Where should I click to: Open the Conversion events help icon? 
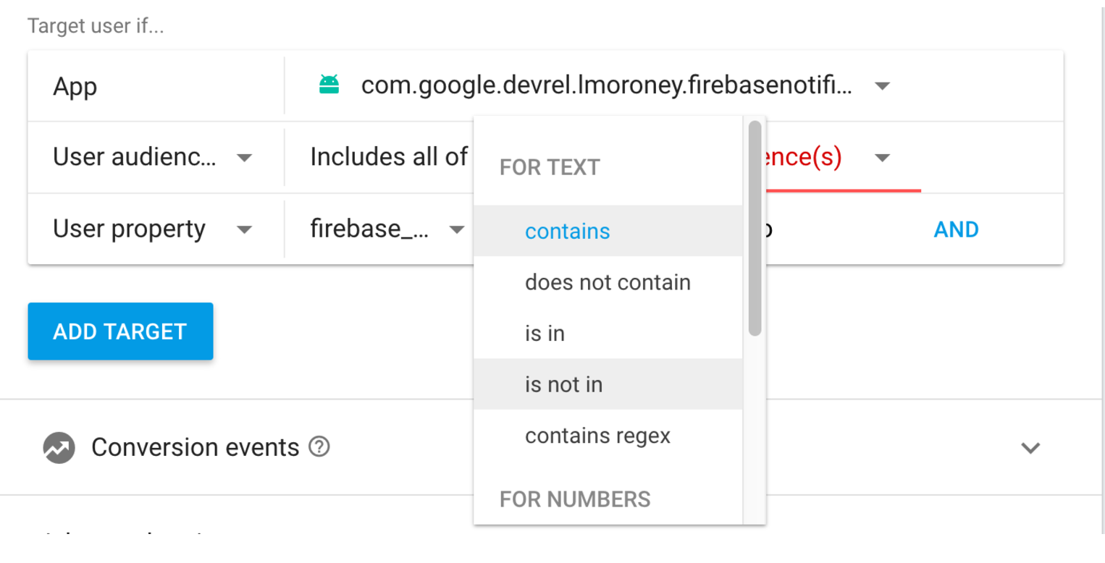(x=319, y=447)
